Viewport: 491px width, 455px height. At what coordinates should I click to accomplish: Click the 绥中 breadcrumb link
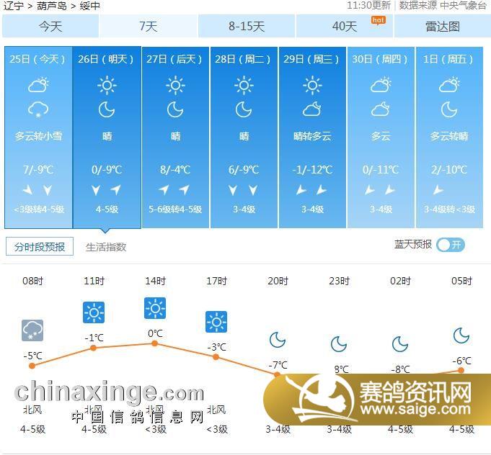point(90,6)
